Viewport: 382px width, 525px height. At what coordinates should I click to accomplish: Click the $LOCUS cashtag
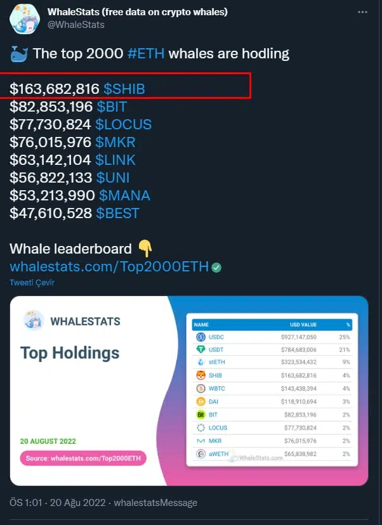(x=123, y=124)
